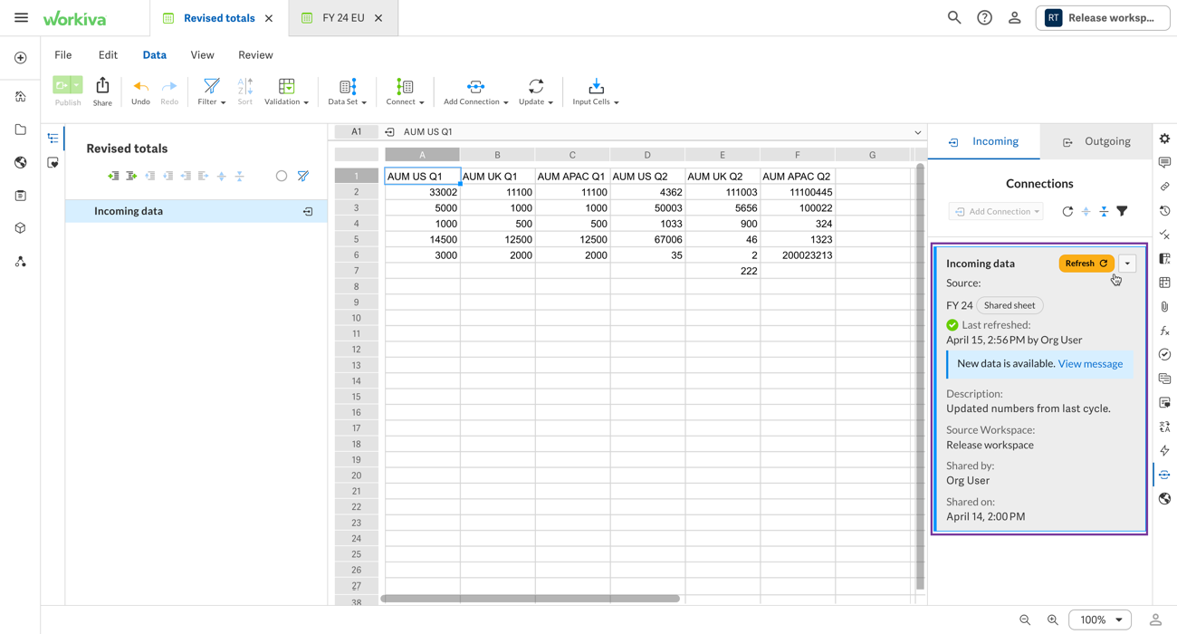Click the zoom in magnifier icon
Image resolution: width=1177 pixels, height=634 pixels.
tap(1052, 620)
